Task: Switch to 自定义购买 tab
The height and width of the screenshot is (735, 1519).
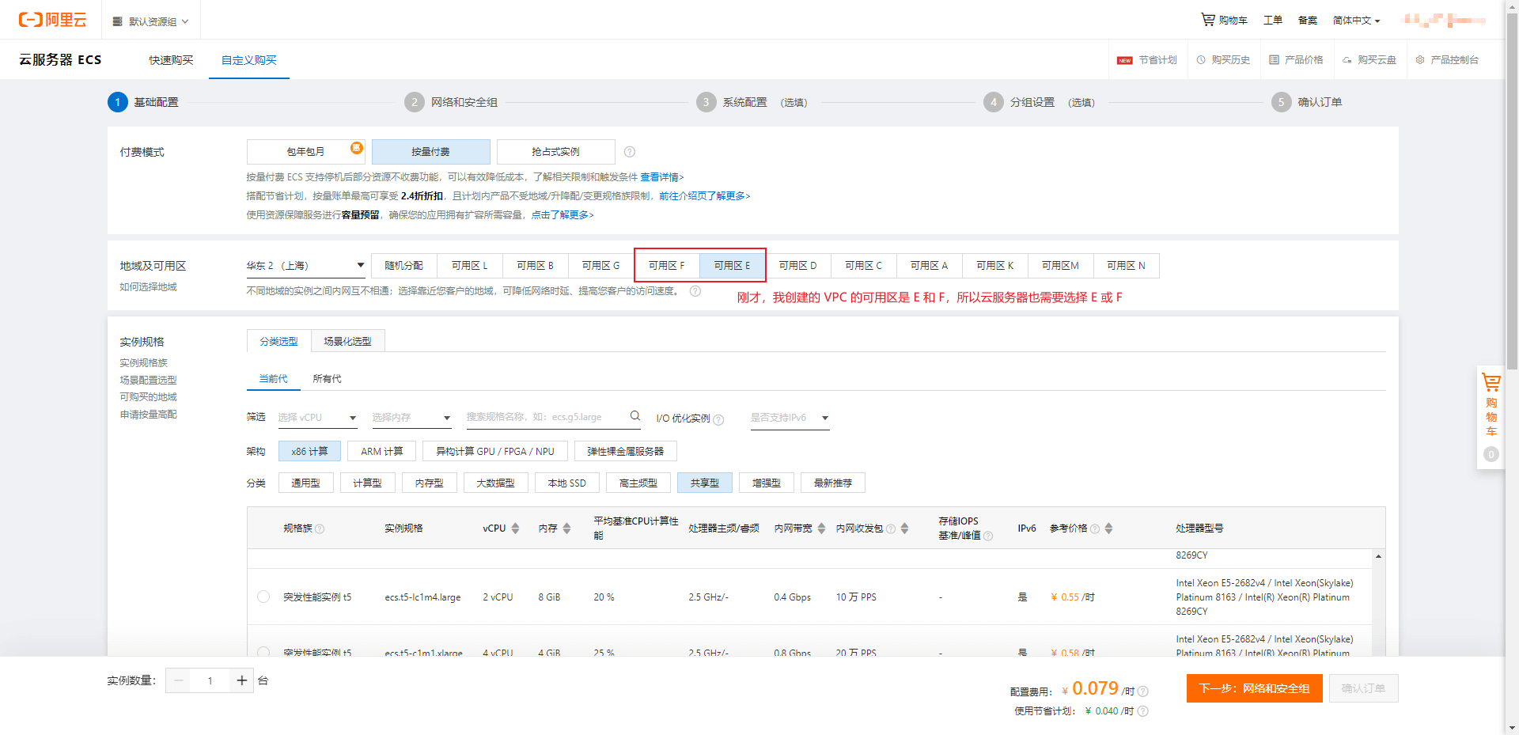Action: point(249,60)
